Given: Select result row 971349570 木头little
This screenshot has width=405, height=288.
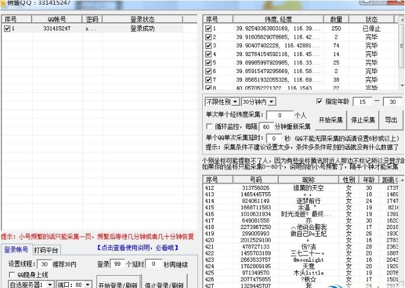Looking at the screenshot, I should tap(301, 273).
